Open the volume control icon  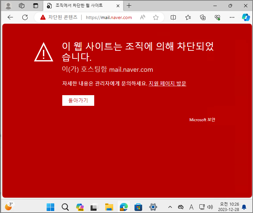[210, 207]
